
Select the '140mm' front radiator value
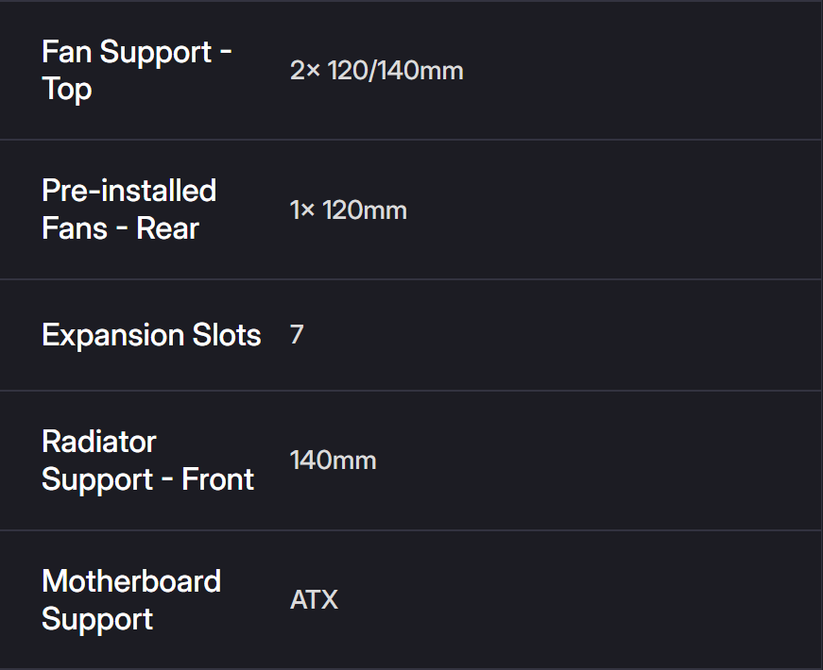[333, 461]
